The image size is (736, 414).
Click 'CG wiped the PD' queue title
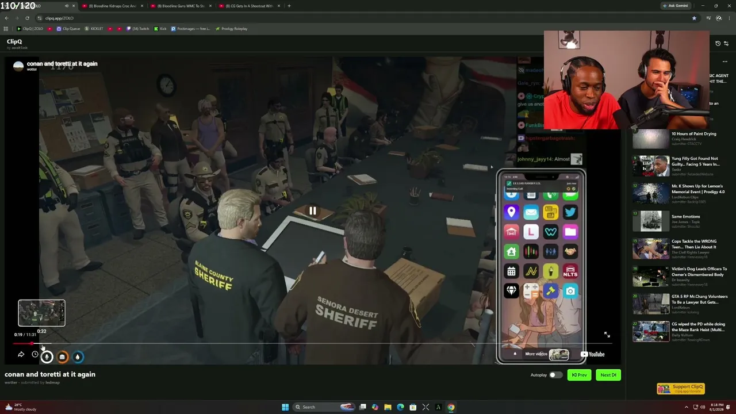point(698,327)
